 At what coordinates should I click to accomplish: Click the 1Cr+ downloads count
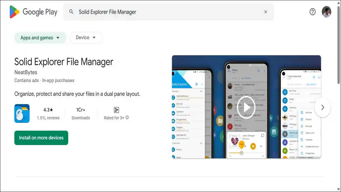click(x=81, y=110)
